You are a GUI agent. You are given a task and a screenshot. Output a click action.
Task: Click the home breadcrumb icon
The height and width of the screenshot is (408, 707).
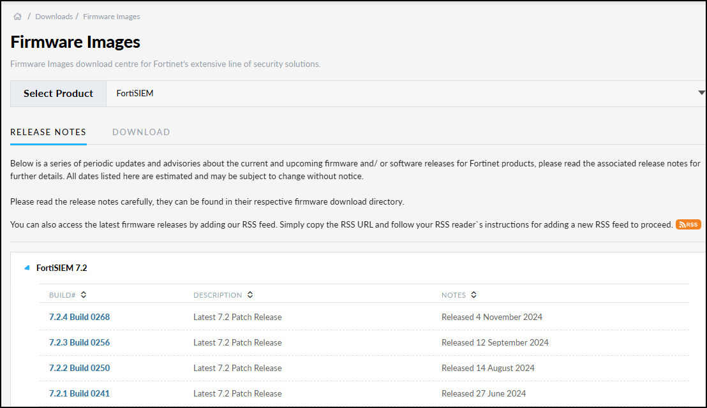[17, 16]
